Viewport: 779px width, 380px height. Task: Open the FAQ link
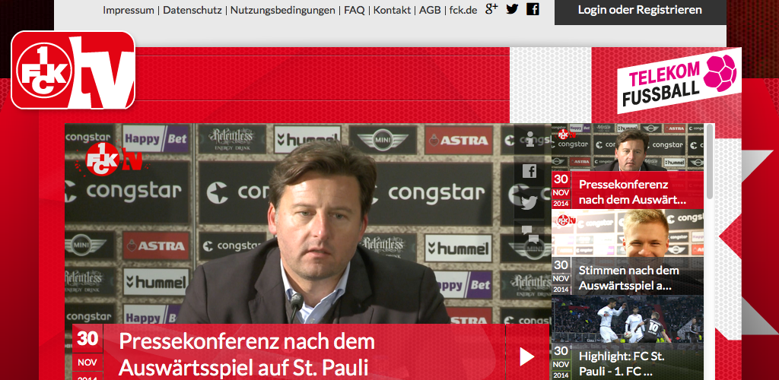point(355,10)
